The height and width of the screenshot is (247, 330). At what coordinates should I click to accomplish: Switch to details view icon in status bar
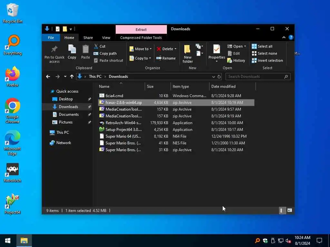click(x=282, y=210)
